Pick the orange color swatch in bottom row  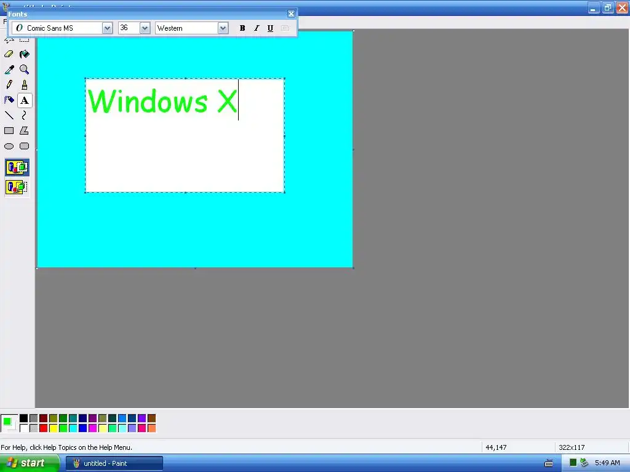pyautogui.click(x=152, y=428)
